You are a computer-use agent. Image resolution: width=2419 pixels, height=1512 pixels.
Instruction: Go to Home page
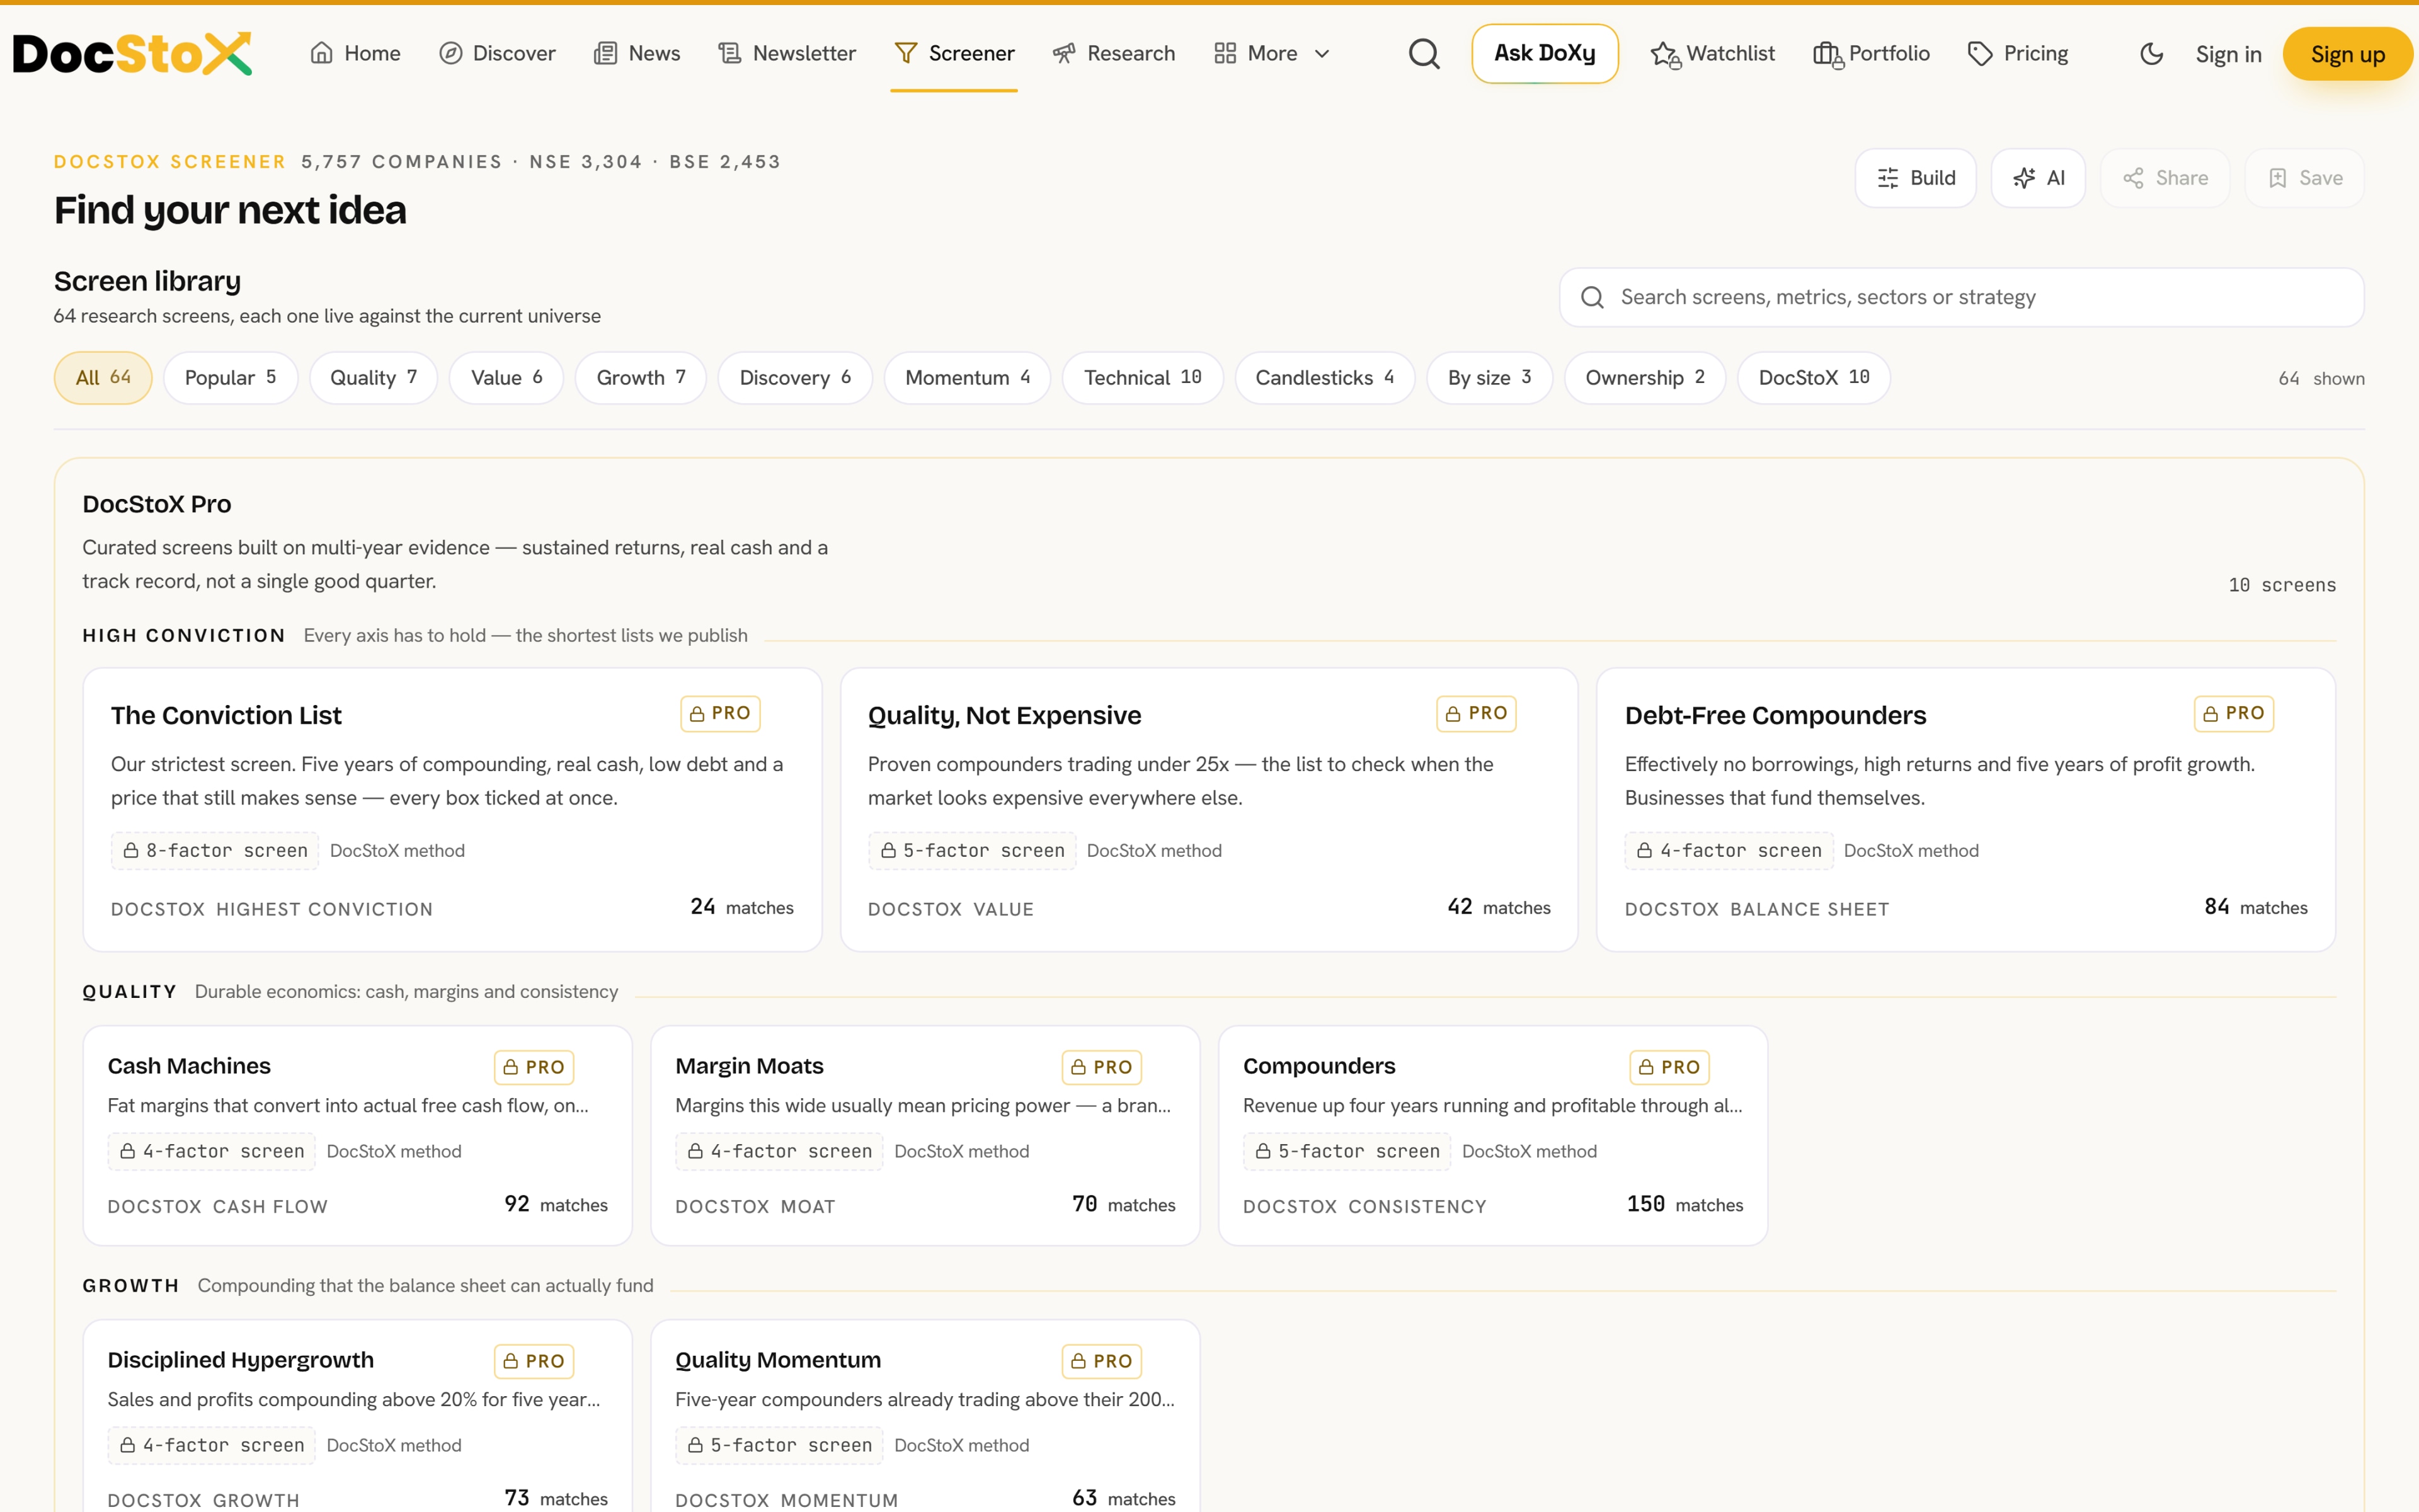pyautogui.click(x=356, y=54)
